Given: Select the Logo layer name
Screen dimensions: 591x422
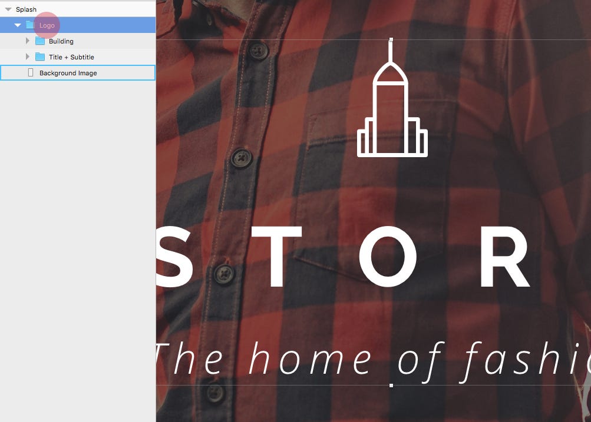Looking at the screenshot, I should click(x=47, y=25).
